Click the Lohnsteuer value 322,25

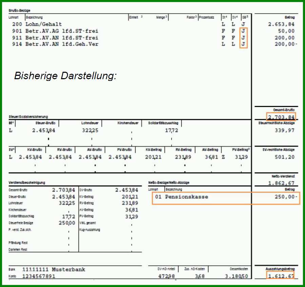pyautogui.click(x=90, y=130)
